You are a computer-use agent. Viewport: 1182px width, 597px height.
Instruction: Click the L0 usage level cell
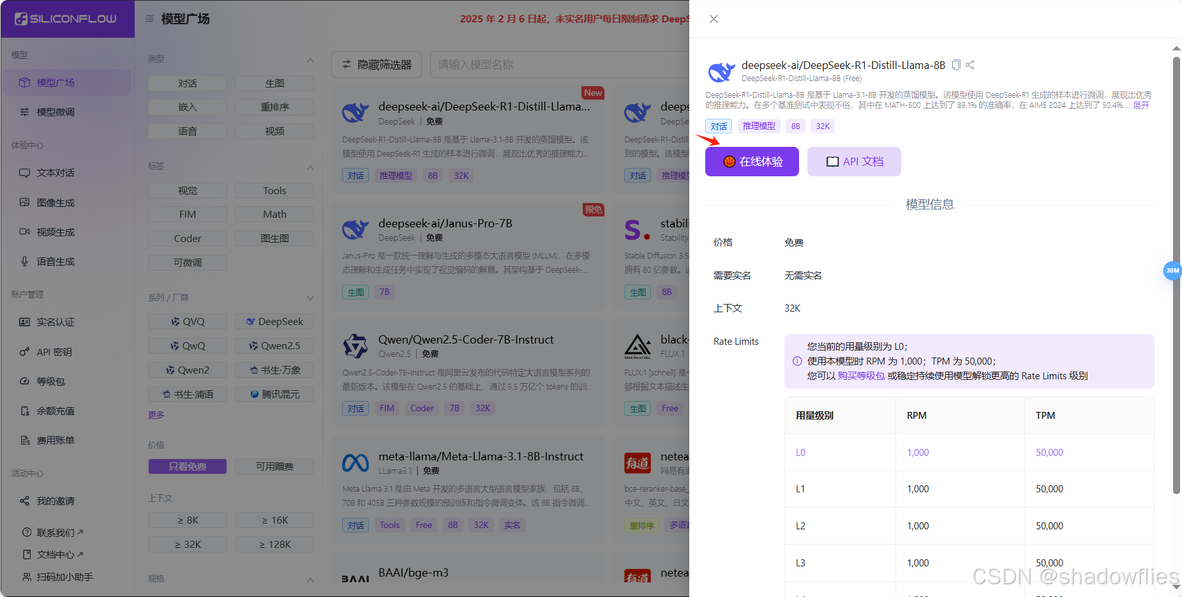pyautogui.click(x=840, y=453)
